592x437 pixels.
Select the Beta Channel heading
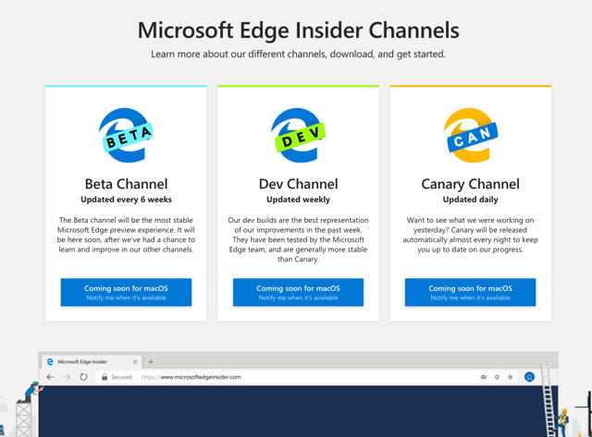[x=126, y=184]
